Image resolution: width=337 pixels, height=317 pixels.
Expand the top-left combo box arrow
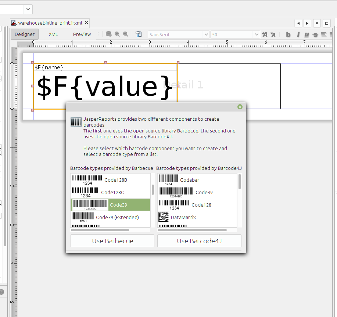tap(28, 9)
